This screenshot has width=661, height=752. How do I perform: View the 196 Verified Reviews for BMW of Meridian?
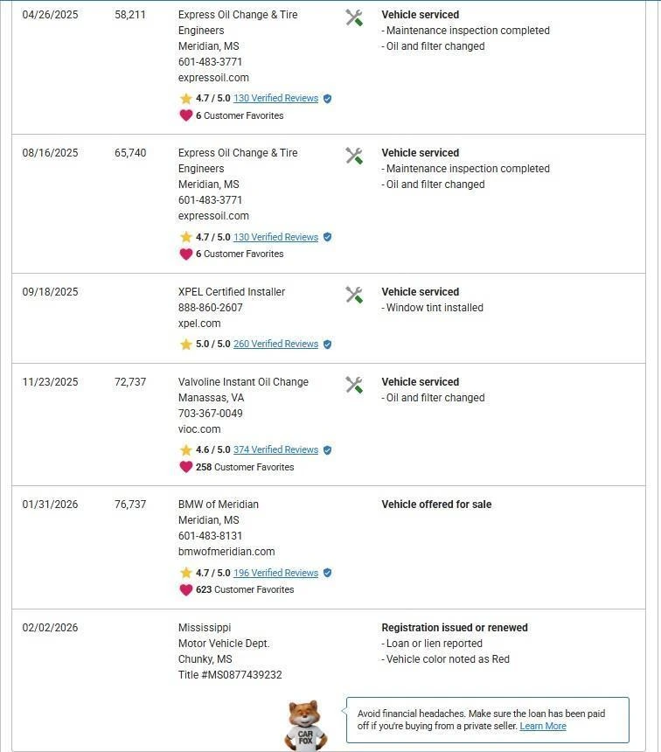pos(275,574)
